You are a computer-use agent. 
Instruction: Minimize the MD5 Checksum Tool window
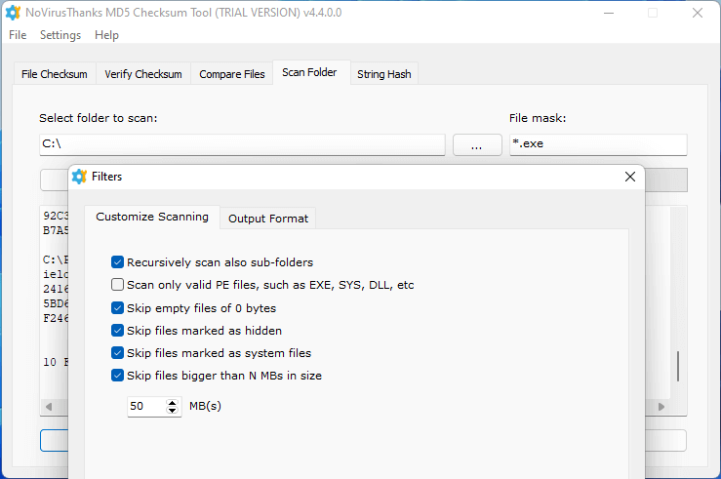pos(609,13)
